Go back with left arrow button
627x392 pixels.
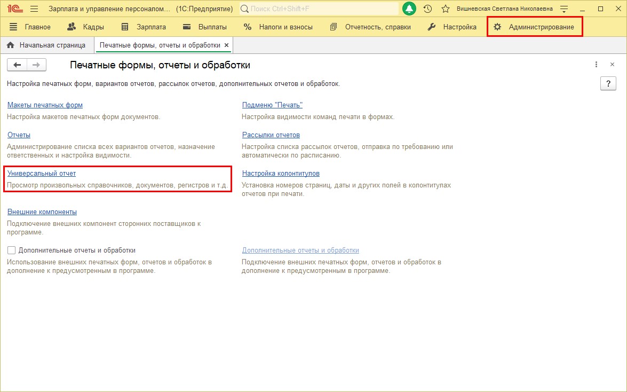pyautogui.click(x=17, y=65)
